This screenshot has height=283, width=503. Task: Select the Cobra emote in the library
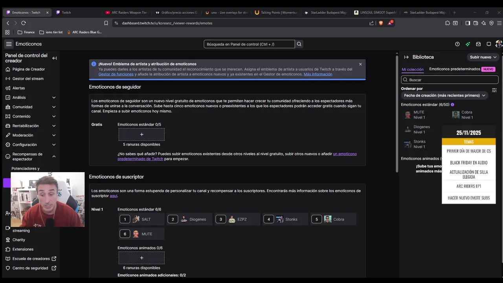coord(463,115)
